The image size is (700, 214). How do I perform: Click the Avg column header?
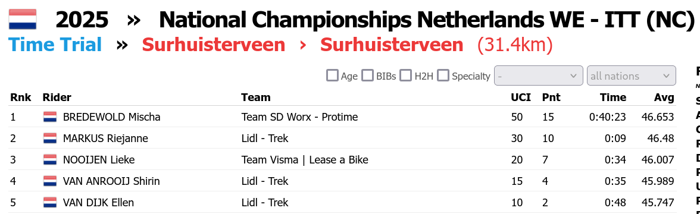665,97
